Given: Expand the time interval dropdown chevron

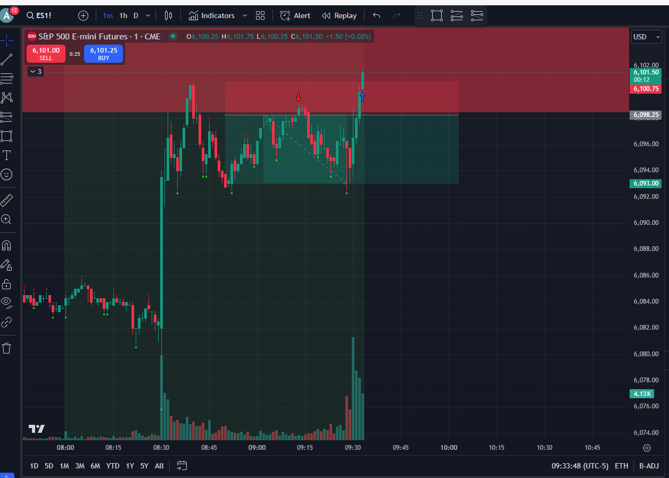Looking at the screenshot, I should click(147, 15).
